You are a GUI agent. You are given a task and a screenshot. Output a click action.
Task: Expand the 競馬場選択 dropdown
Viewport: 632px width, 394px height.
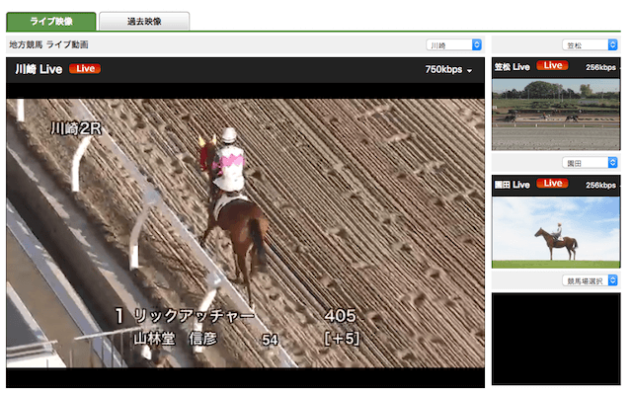[590, 280]
